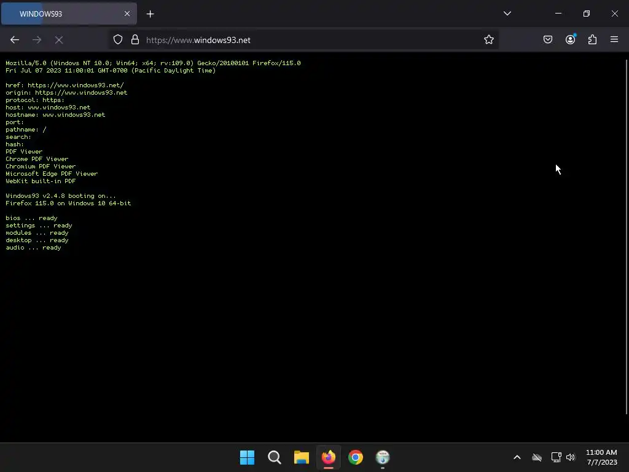
Task: Open volume speaker tray icon
Action: pyautogui.click(x=571, y=457)
